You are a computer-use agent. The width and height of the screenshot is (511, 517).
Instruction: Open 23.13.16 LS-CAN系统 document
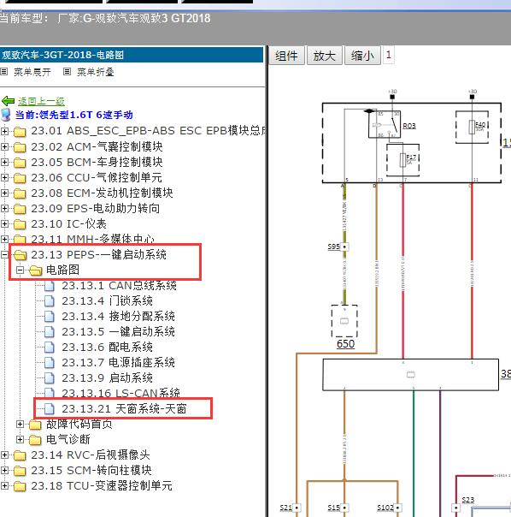120,393
